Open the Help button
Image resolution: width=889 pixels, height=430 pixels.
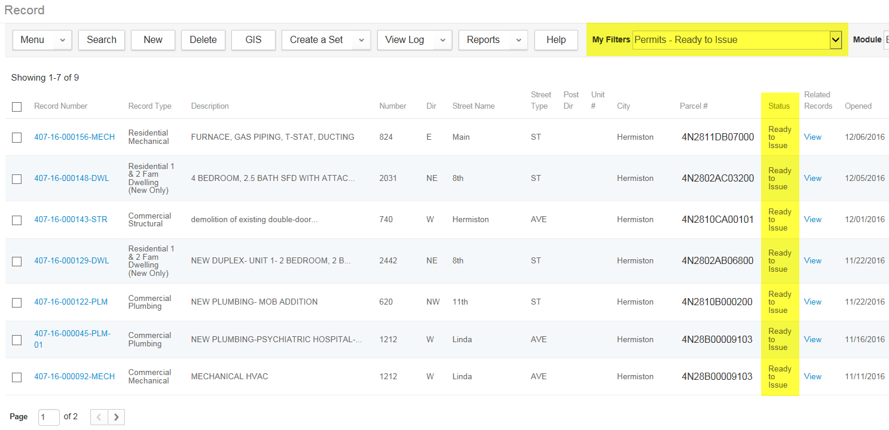[x=555, y=40]
